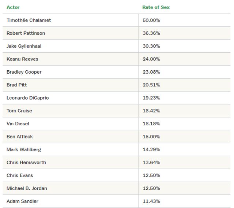Image resolution: width=234 pixels, height=208 pixels.
Task: Click Keanu Reeves in the table
Action: [x=22, y=59]
